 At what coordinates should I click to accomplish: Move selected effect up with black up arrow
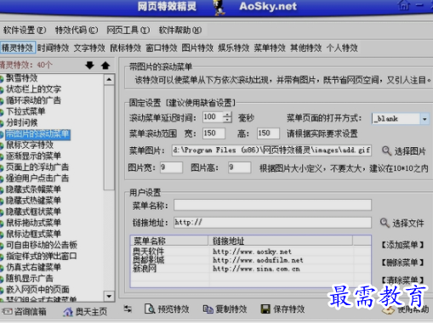pyautogui.click(x=105, y=65)
